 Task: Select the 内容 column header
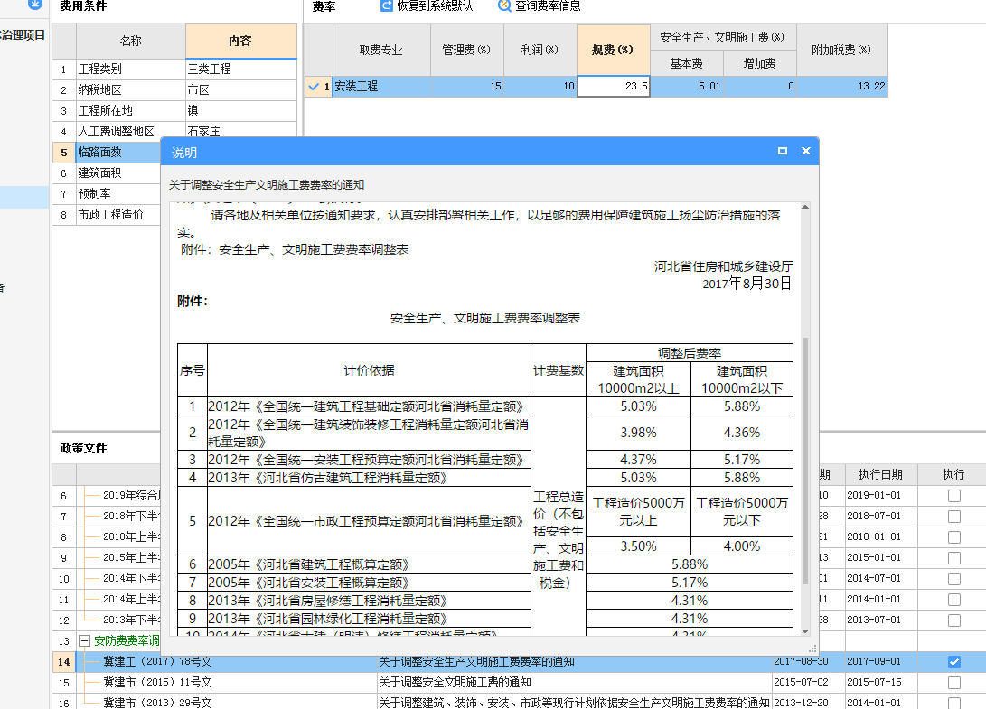click(x=240, y=41)
